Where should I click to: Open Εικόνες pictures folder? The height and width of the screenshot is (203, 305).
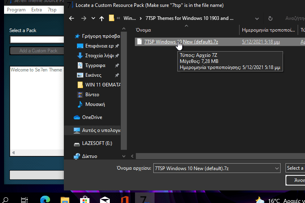[x=89, y=75]
